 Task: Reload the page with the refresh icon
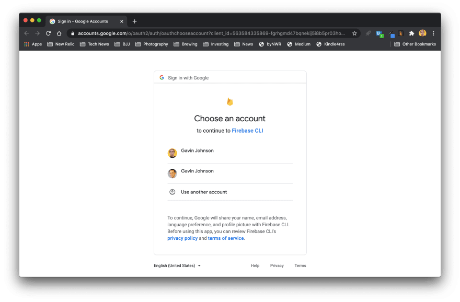(x=48, y=33)
